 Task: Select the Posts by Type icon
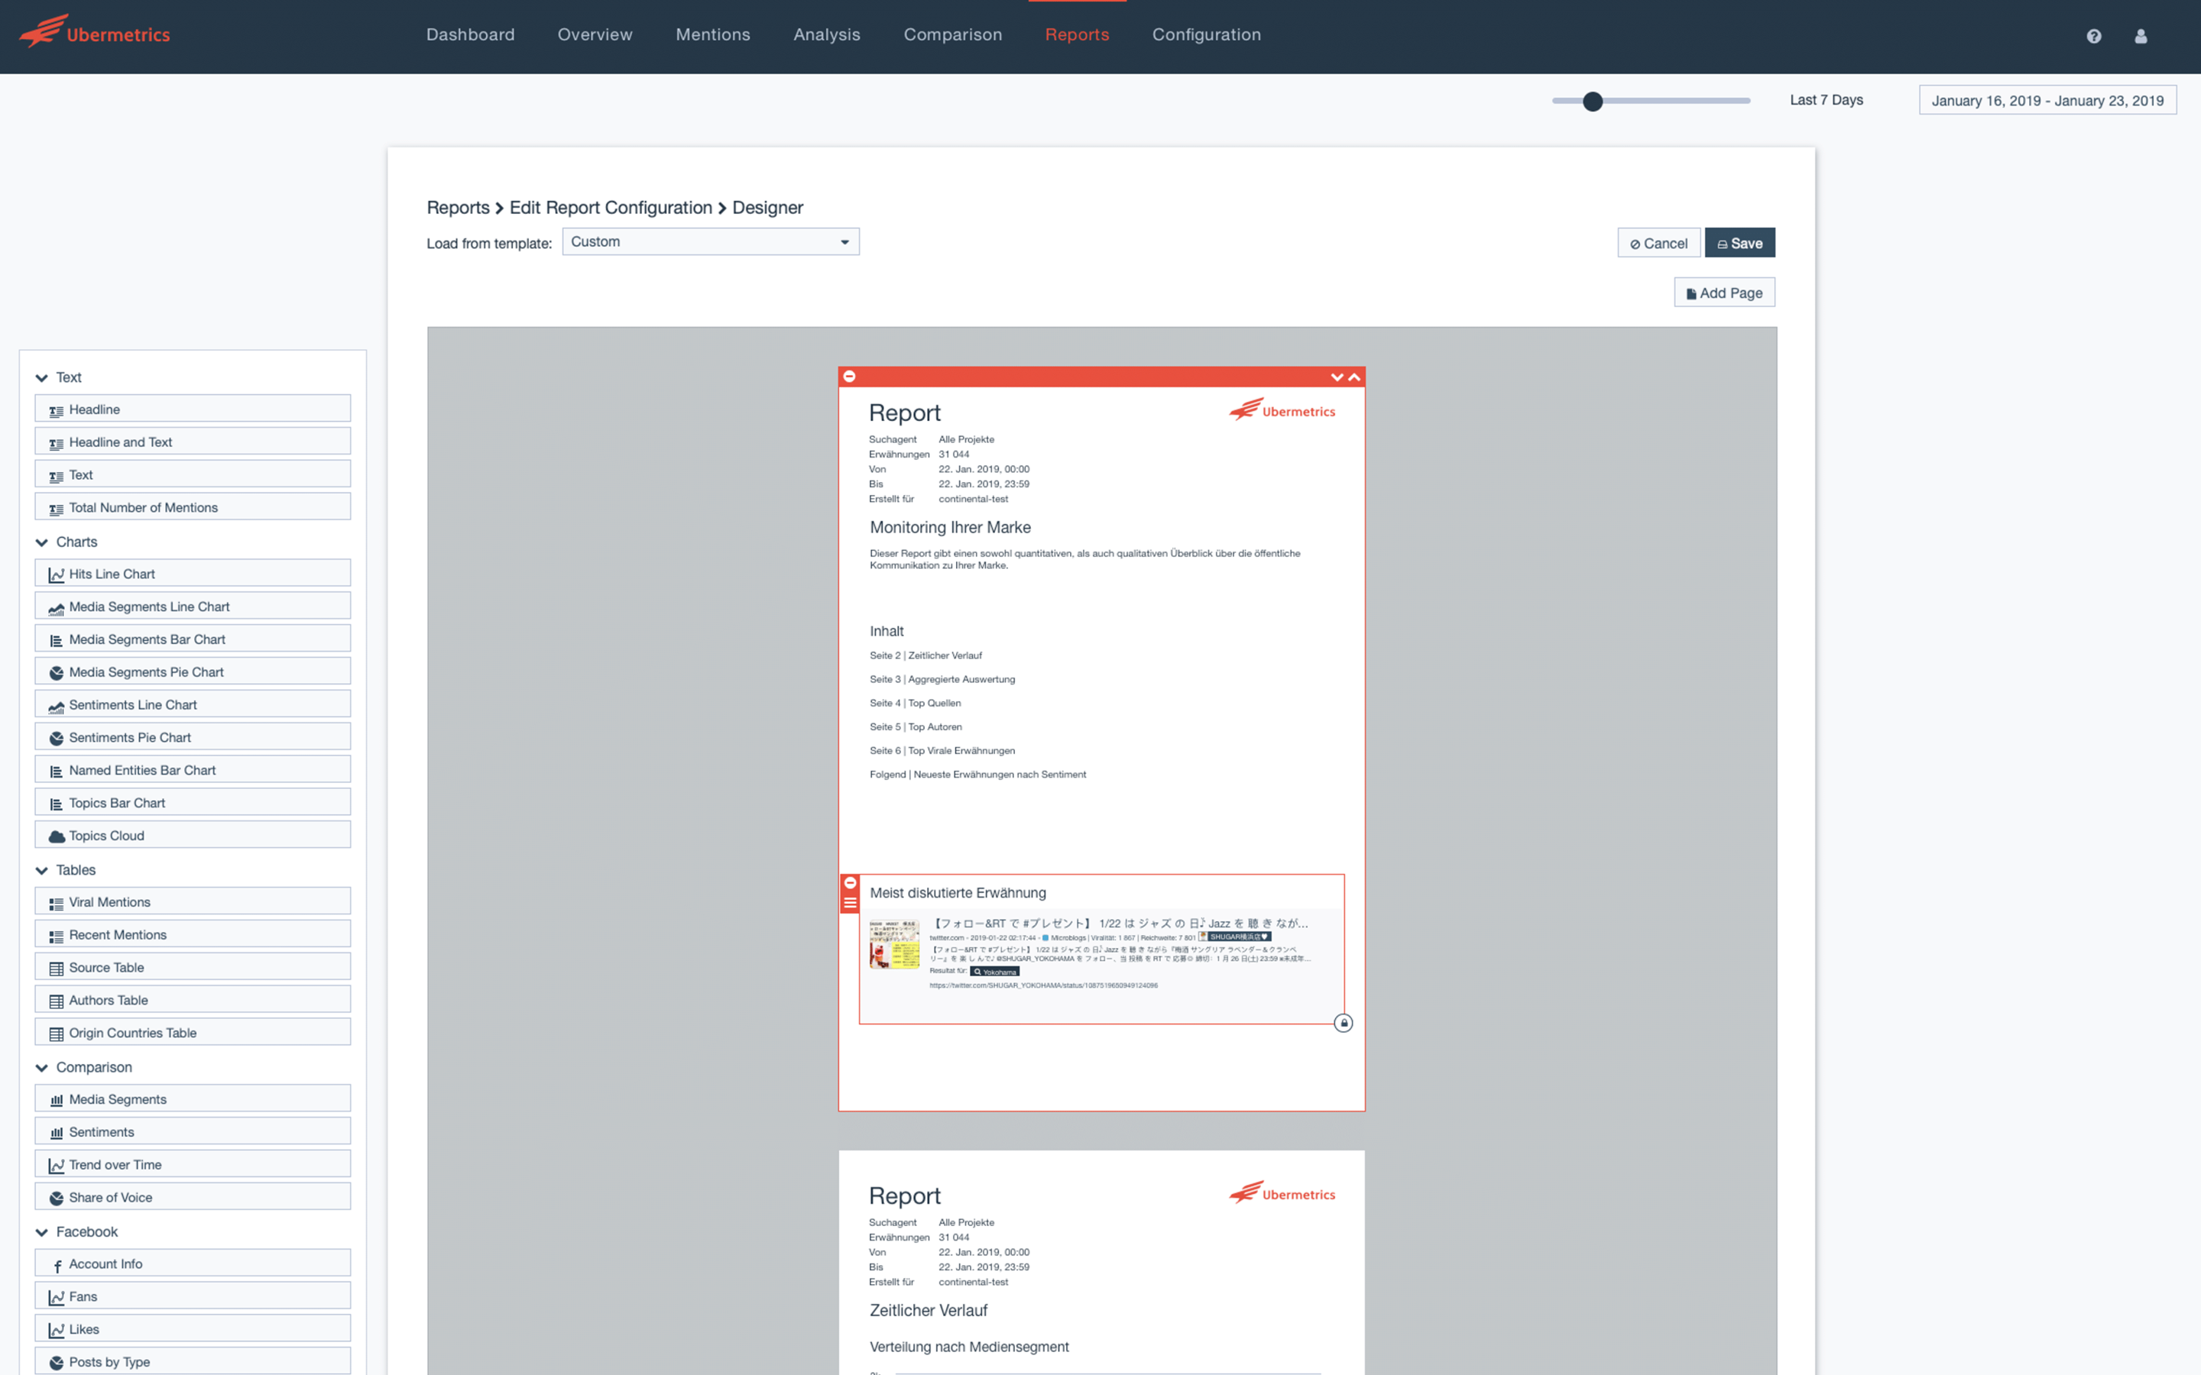57,1364
